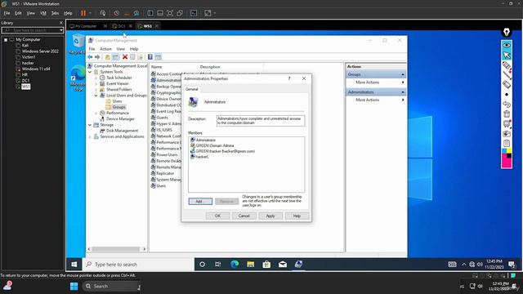Click the VMware unity mode icon
Screen dimensions: 523x294
point(180,13)
